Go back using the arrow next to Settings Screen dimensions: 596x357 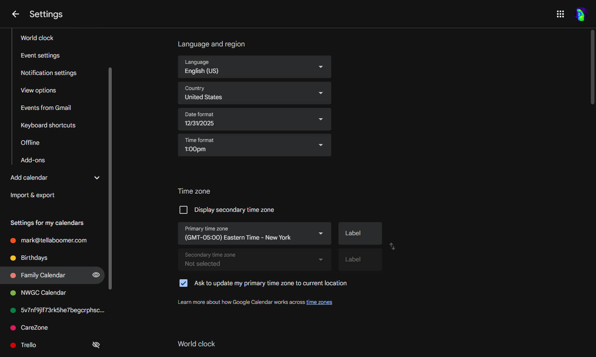[x=15, y=14]
